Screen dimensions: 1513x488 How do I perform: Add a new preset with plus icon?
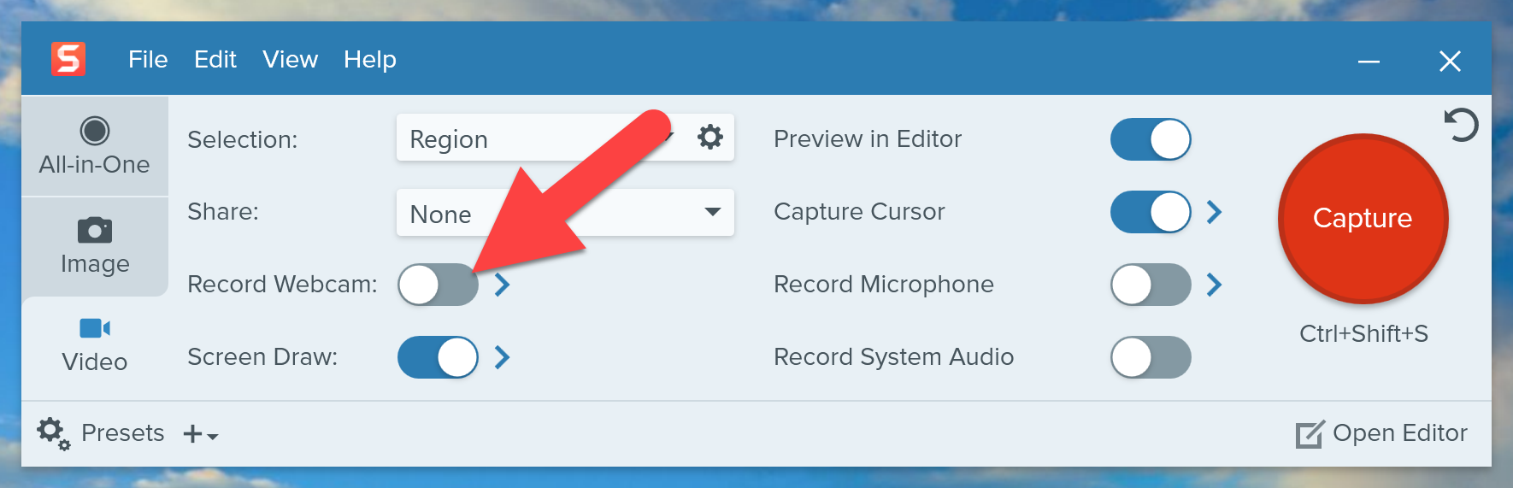[193, 434]
